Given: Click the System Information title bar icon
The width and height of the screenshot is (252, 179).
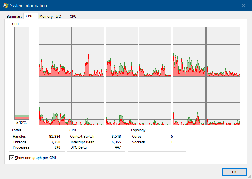Looking at the screenshot, I should [x=5, y=6].
